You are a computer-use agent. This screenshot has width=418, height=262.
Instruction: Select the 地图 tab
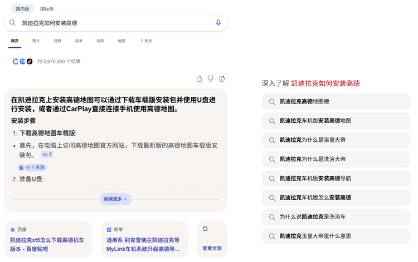pos(121,41)
